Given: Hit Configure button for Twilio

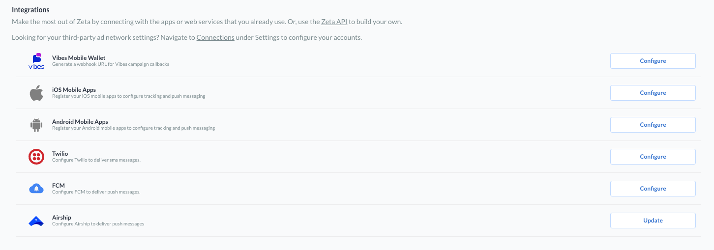Looking at the screenshot, I should [x=653, y=157].
